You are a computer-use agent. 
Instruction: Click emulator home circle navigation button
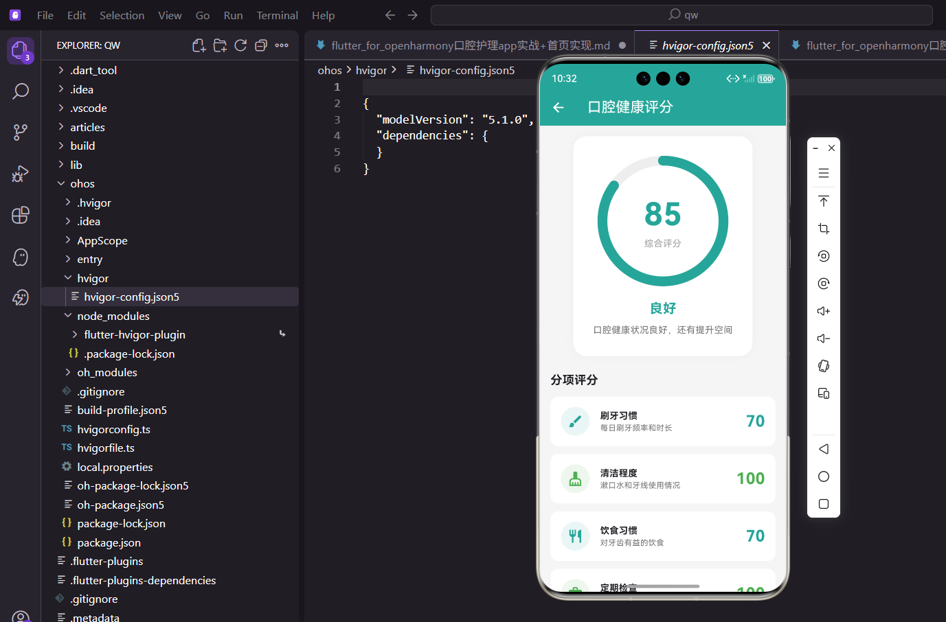824,476
